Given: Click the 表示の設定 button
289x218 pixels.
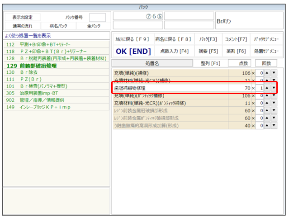Looking at the screenshot, I should (x=22, y=17).
